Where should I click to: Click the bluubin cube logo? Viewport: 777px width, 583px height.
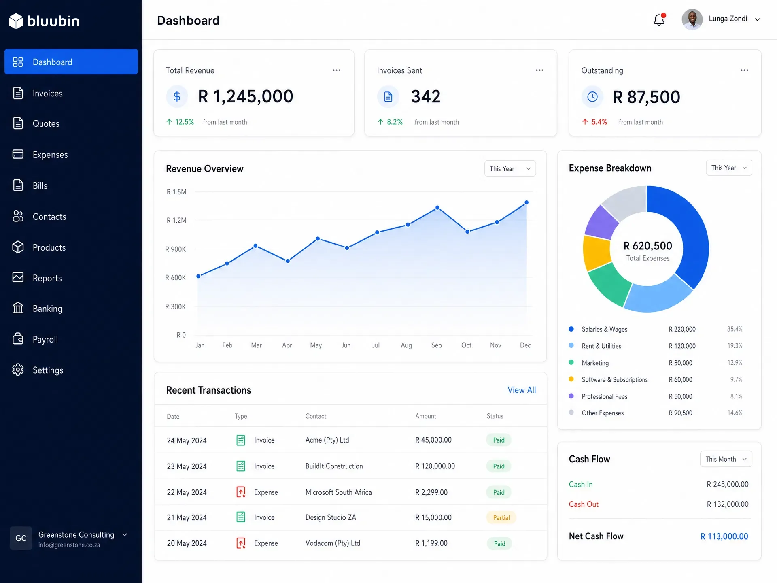(x=16, y=21)
